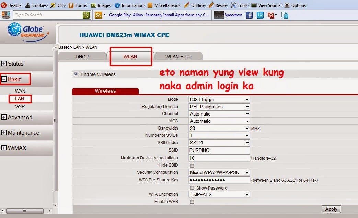Click the Apply button
The image size is (358, 218).
(x=331, y=209)
